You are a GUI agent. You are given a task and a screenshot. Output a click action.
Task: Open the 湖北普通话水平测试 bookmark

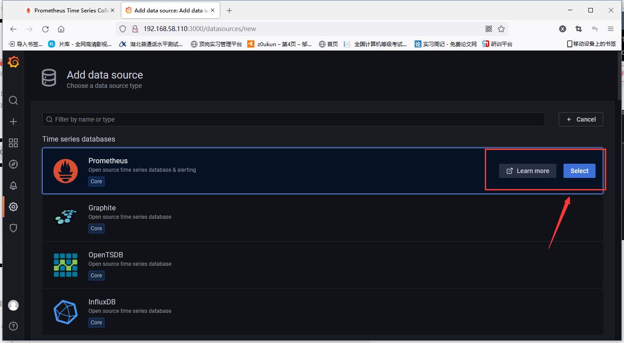(x=151, y=44)
